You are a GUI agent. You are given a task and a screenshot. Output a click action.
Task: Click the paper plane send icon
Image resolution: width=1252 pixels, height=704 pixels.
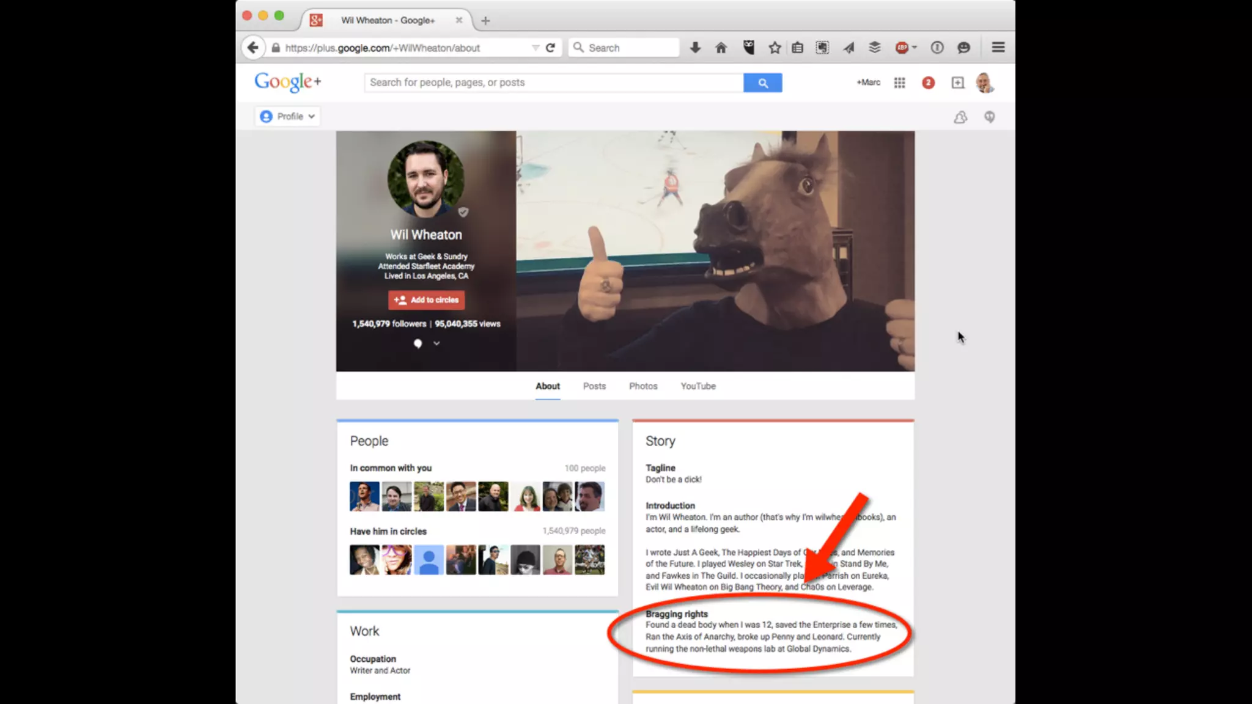[849, 48]
